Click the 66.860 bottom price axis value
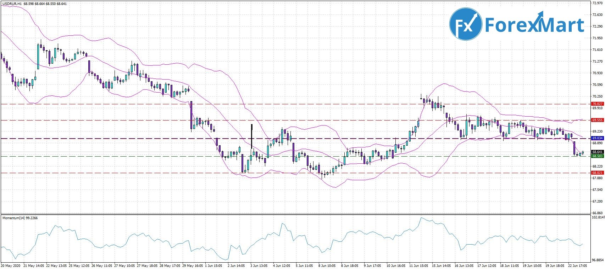605x269 pixels. [597, 213]
